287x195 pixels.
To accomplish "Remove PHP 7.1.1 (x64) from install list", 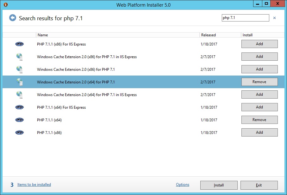I will [x=259, y=120].
